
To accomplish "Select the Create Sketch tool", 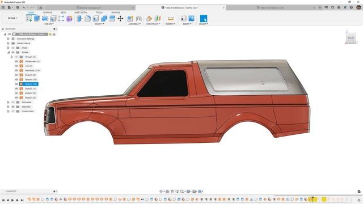I will [29, 19].
